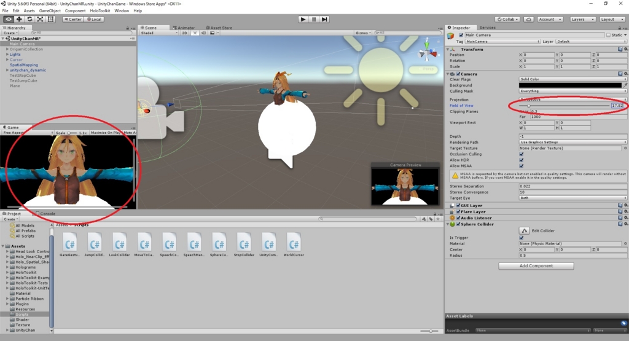This screenshot has width=629, height=341.
Task: Switch to the Asset Store tab
Action: [x=219, y=28]
